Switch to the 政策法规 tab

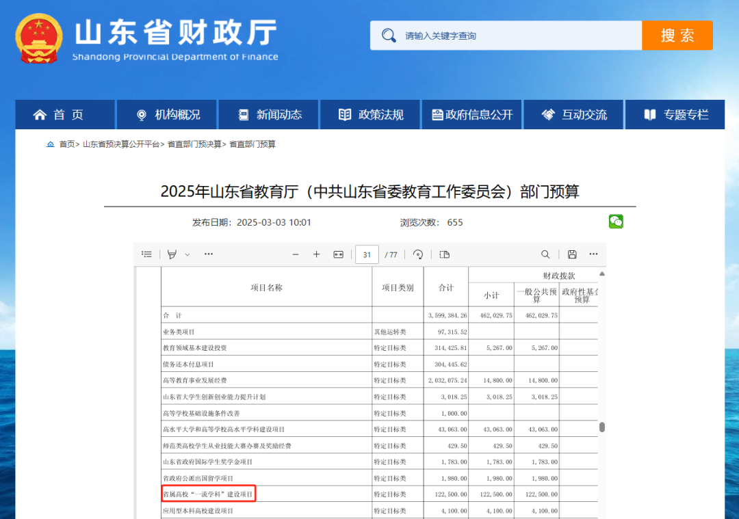coord(369,114)
